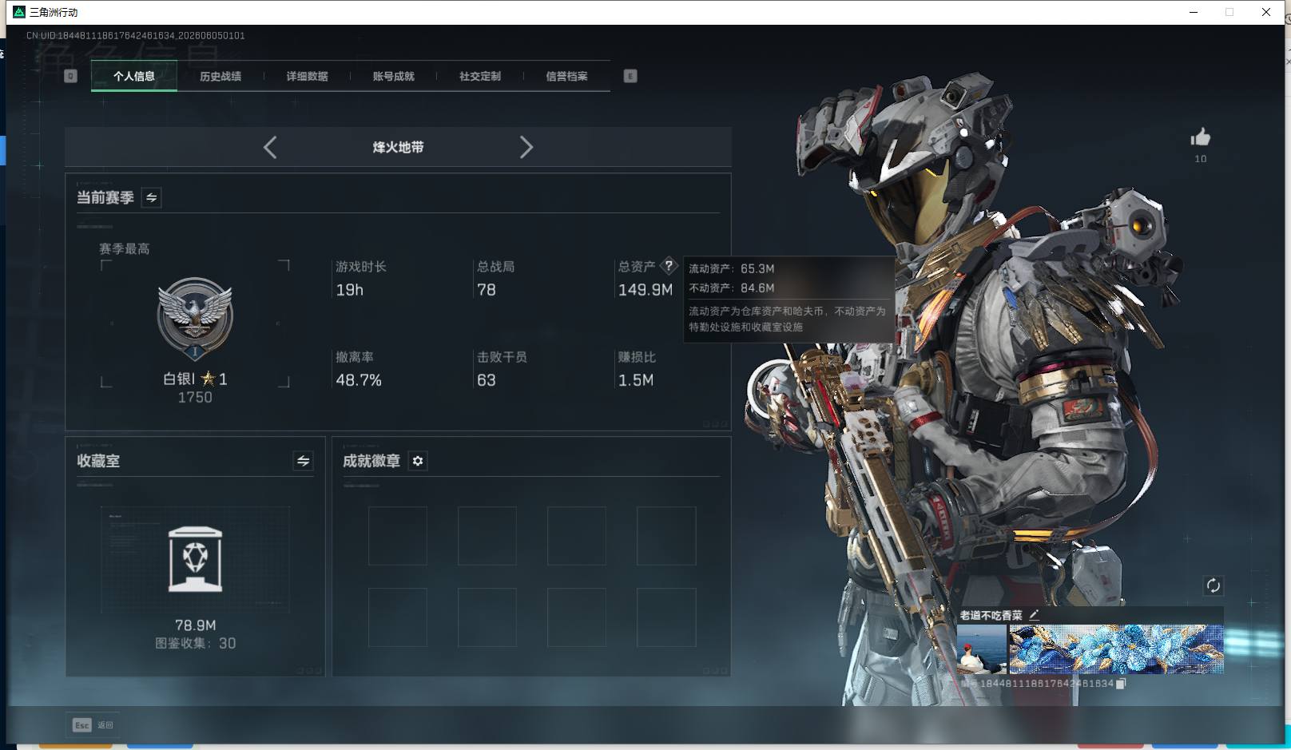Edit nickname with pencil icon
Viewport: 1291px width, 750px height.
[x=1034, y=614]
